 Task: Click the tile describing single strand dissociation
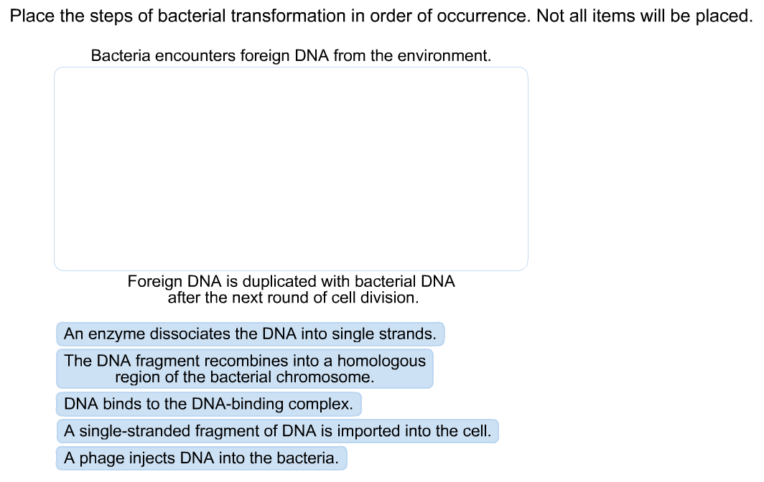[251, 334]
